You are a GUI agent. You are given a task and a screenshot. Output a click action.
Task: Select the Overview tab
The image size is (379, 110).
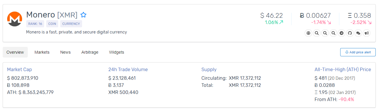(x=15, y=52)
